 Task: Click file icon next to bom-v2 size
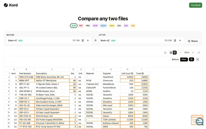coord(175,41)
